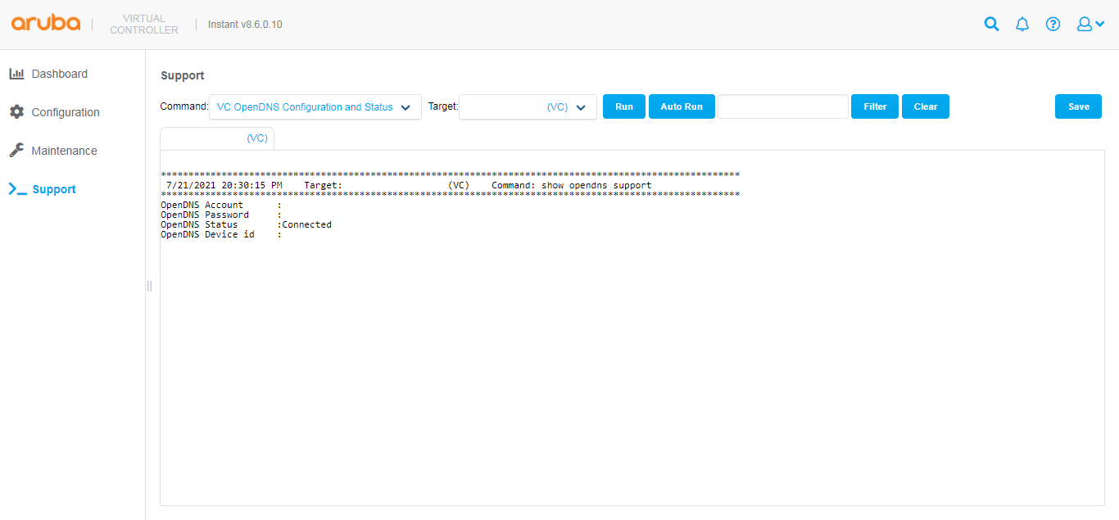This screenshot has height=520, width=1119.
Task: Click the Run button
Action: (x=624, y=106)
